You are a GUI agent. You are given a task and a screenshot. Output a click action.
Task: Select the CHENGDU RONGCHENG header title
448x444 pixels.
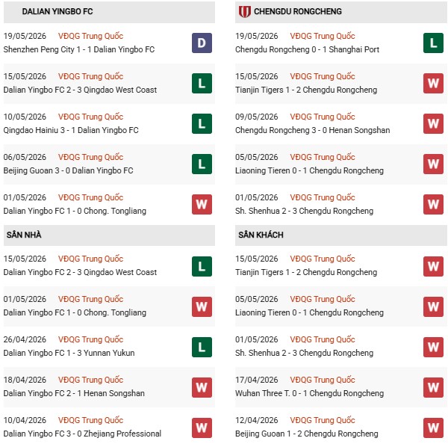298,11
